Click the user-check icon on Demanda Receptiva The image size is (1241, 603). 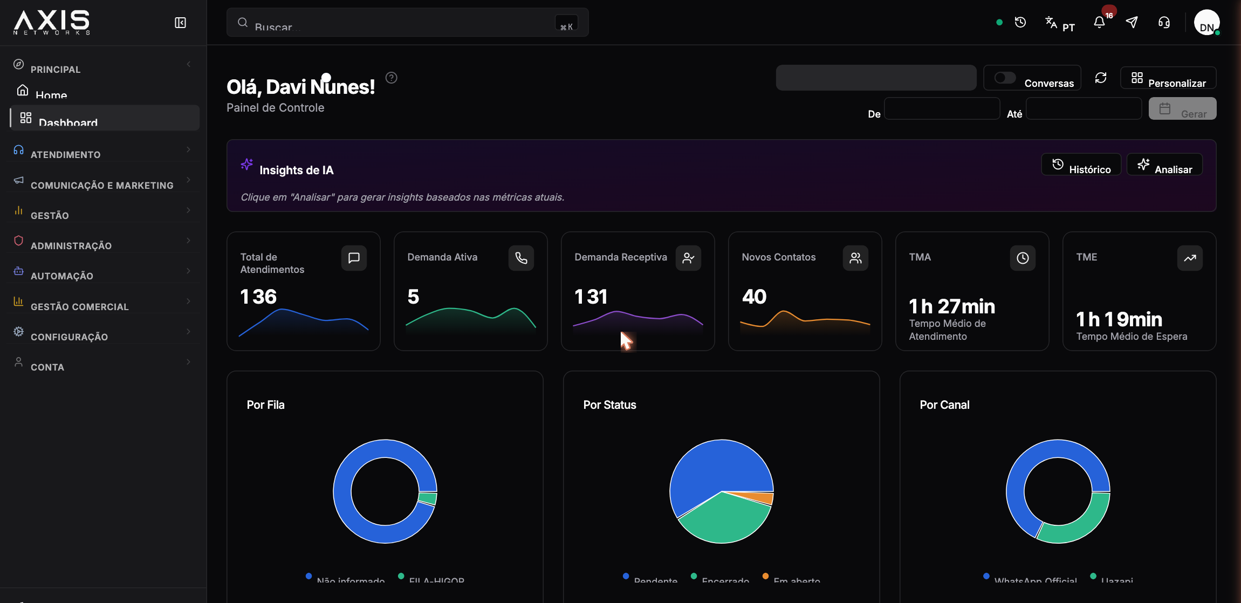[688, 258]
